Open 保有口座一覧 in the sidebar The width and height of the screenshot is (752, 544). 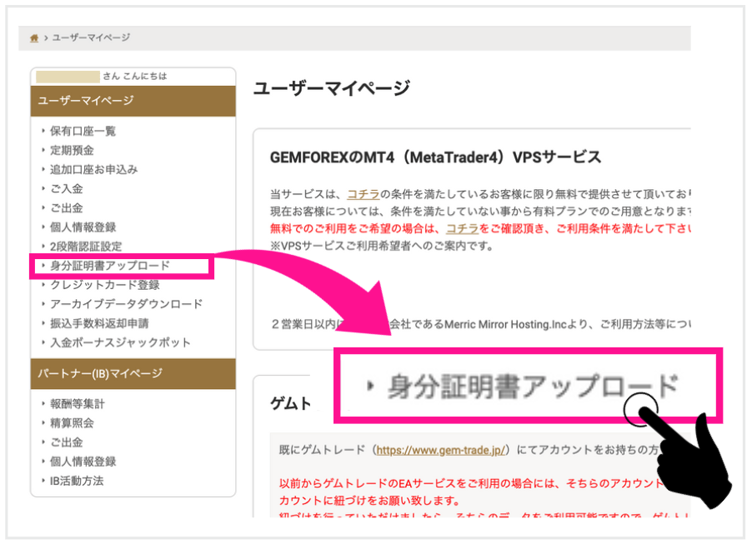click(x=83, y=131)
